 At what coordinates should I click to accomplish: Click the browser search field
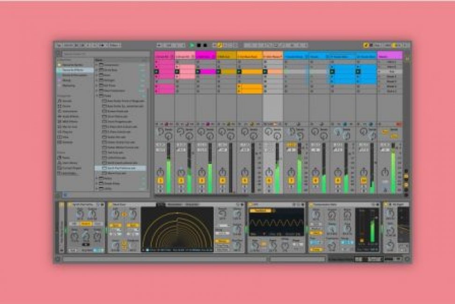(106, 54)
